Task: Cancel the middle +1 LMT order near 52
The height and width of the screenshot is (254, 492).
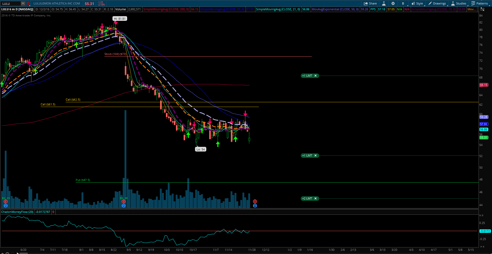Action: coord(316,155)
